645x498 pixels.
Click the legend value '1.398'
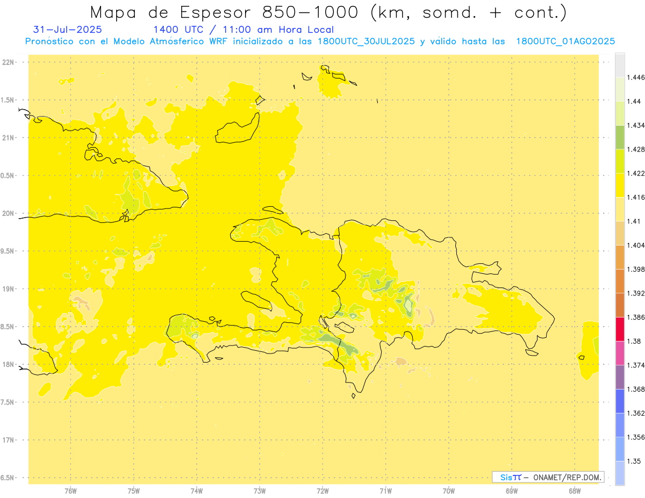pos(636,269)
